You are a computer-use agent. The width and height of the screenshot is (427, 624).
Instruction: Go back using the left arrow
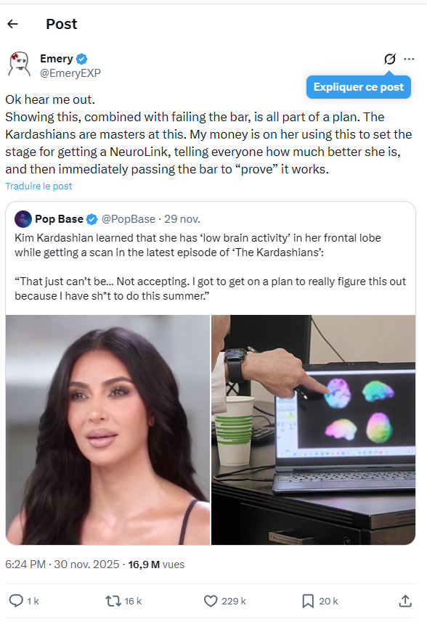[13, 24]
